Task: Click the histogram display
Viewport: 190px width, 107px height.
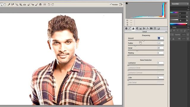Action: point(146,10)
